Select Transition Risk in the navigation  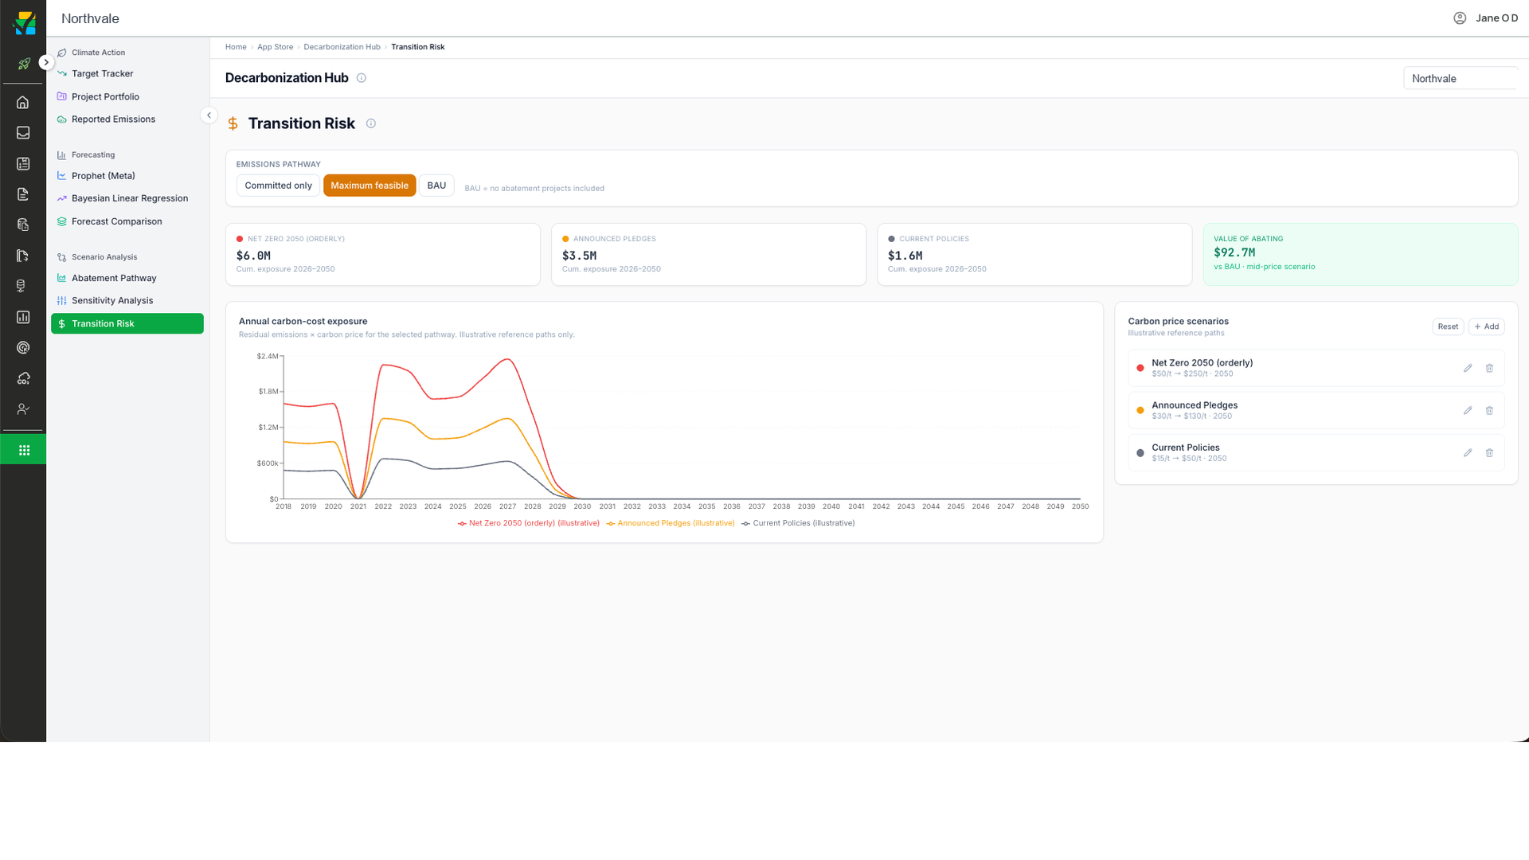(x=127, y=323)
